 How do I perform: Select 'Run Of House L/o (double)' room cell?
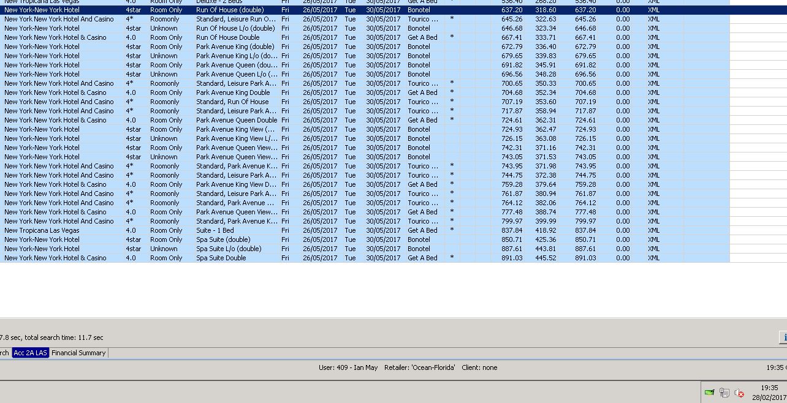click(x=235, y=28)
